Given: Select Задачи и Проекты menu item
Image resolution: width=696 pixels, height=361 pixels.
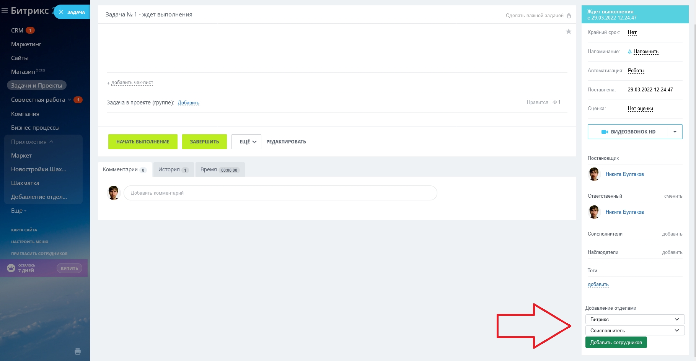Looking at the screenshot, I should (x=37, y=85).
